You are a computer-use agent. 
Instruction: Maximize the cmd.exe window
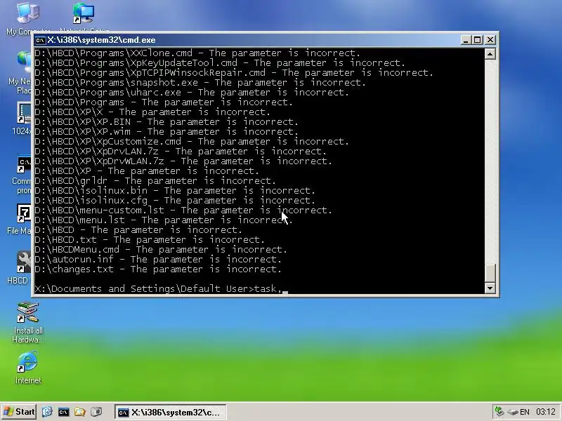[478, 40]
